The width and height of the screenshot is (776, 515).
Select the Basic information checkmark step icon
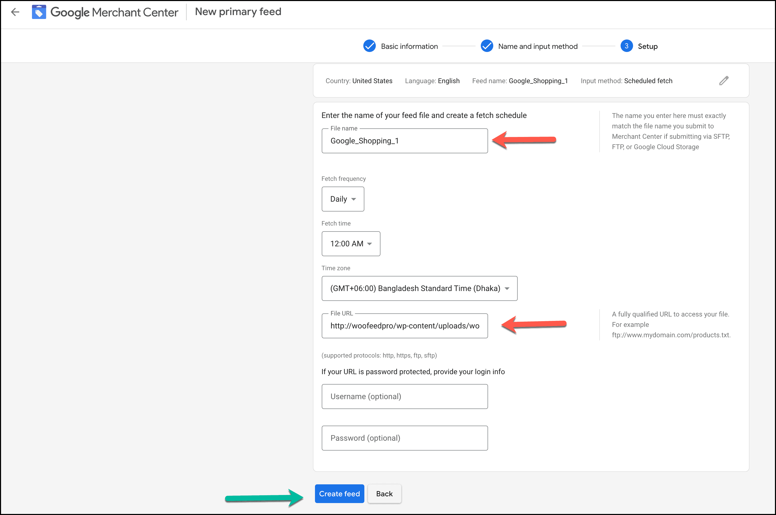coord(370,46)
